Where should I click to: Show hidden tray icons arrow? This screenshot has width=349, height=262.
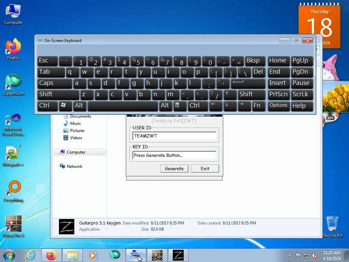pos(290,256)
